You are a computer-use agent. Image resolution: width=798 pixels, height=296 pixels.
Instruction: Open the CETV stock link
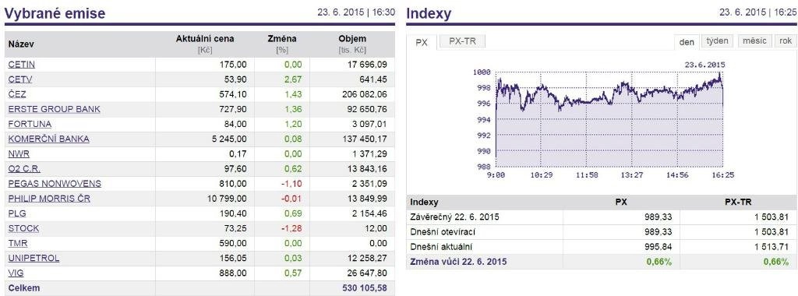tap(20, 79)
